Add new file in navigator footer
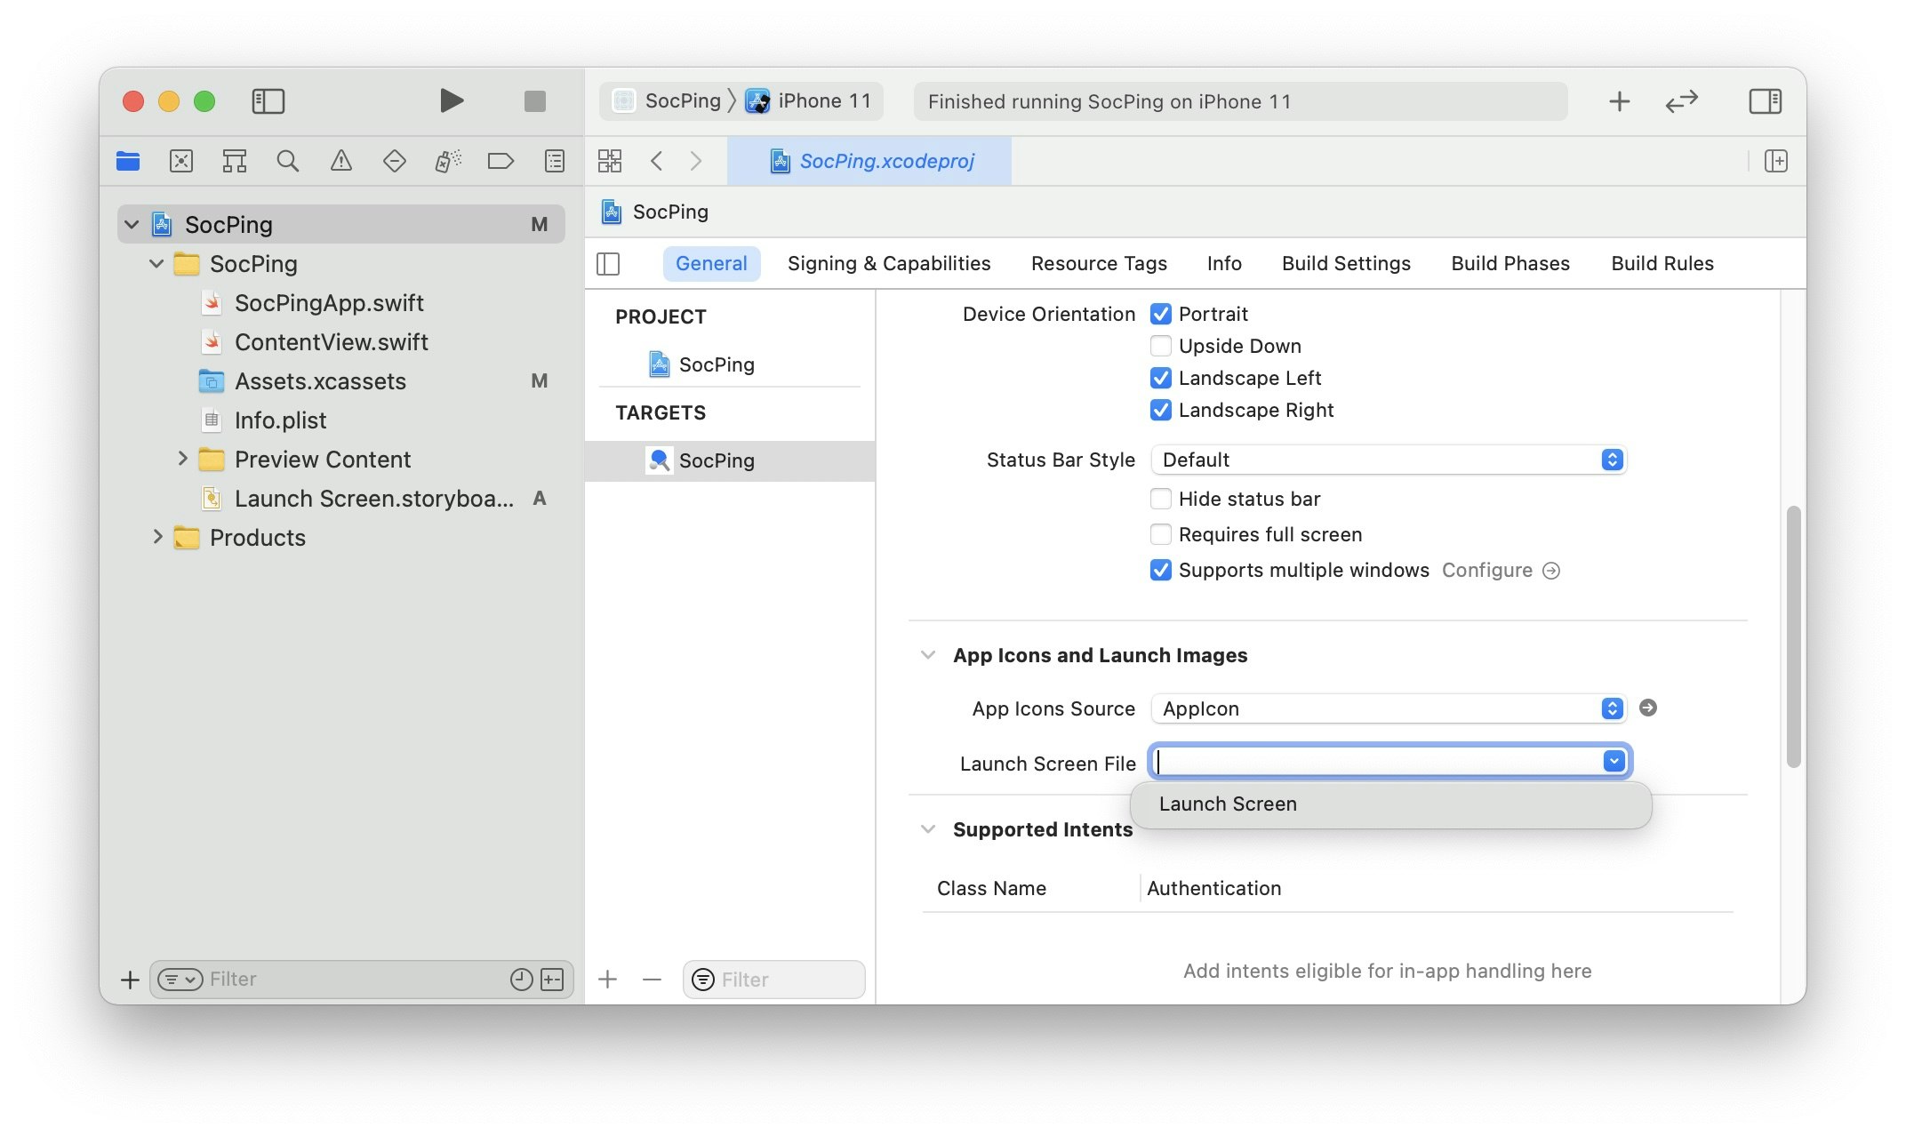Screen dimensions: 1906x1136 (130, 980)
